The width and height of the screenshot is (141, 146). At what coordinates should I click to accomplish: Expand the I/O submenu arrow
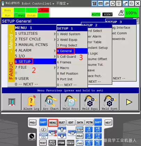[x=55, y=56]
